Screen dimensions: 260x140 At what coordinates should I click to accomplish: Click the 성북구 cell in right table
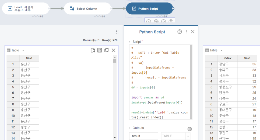click(227, 99)
